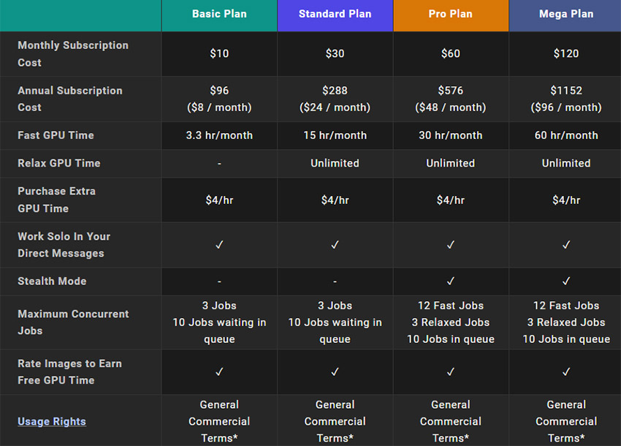Select the Standard Plan column header

pyautogui.click(x=335, y=15)
